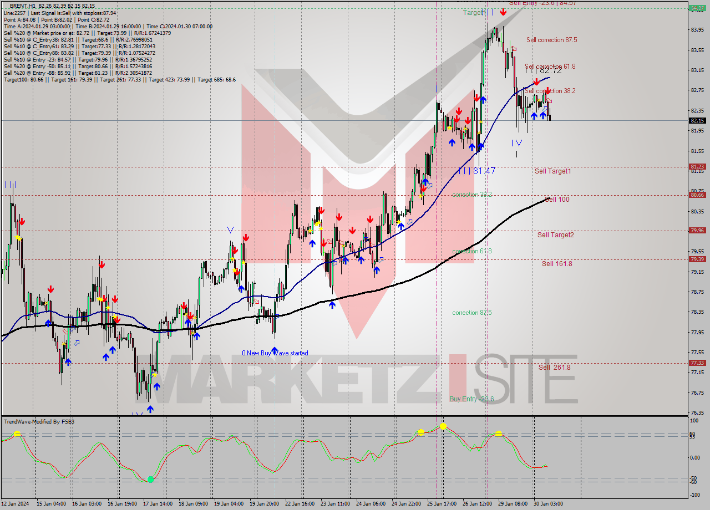Click the yellow dot at oscillator's highest peak
Image resolution: width=710 pixels, height=510 pixels.
click(x=443, y=426)
